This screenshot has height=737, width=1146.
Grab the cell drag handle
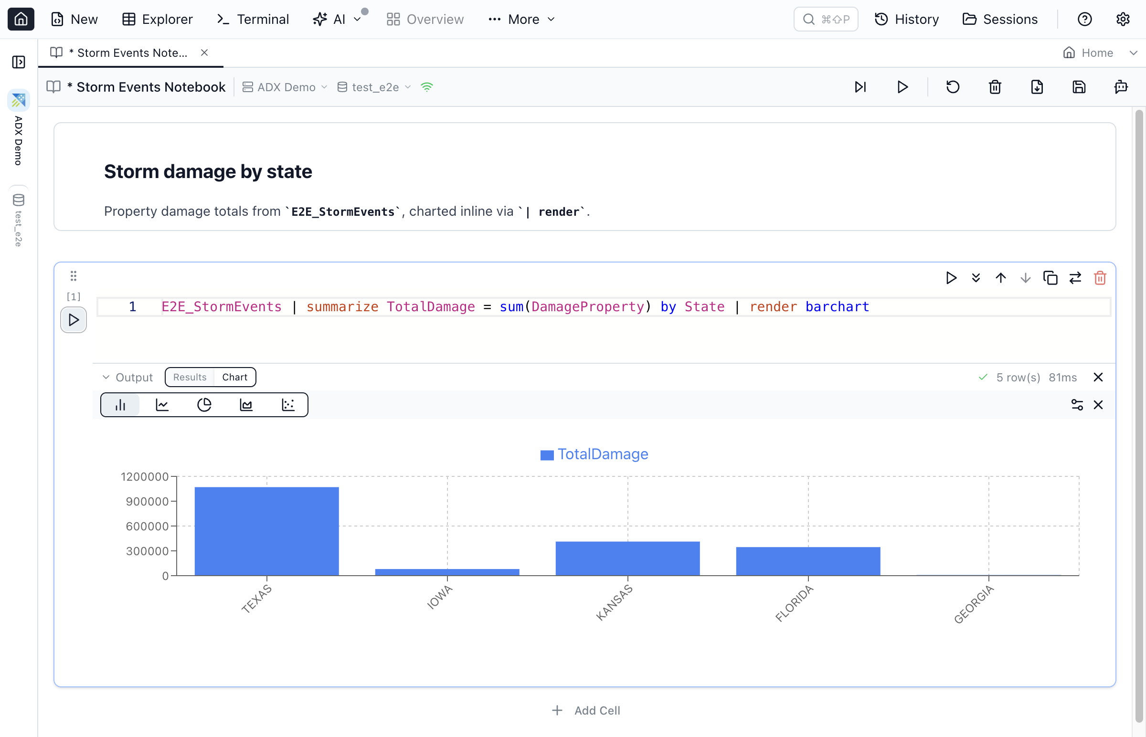pyautogui.click(x=73, y=275)
